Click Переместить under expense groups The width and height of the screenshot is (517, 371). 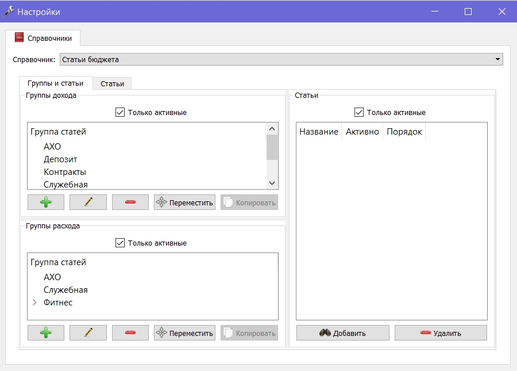tap(184, 332)
